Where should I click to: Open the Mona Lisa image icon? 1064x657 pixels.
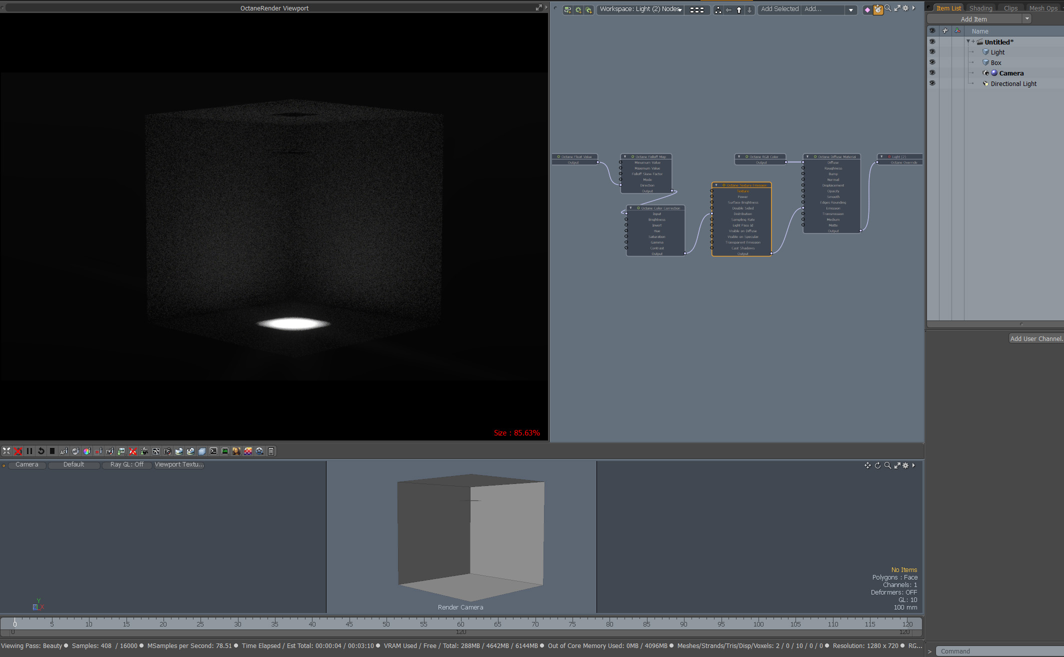click(x=236, y=451)
